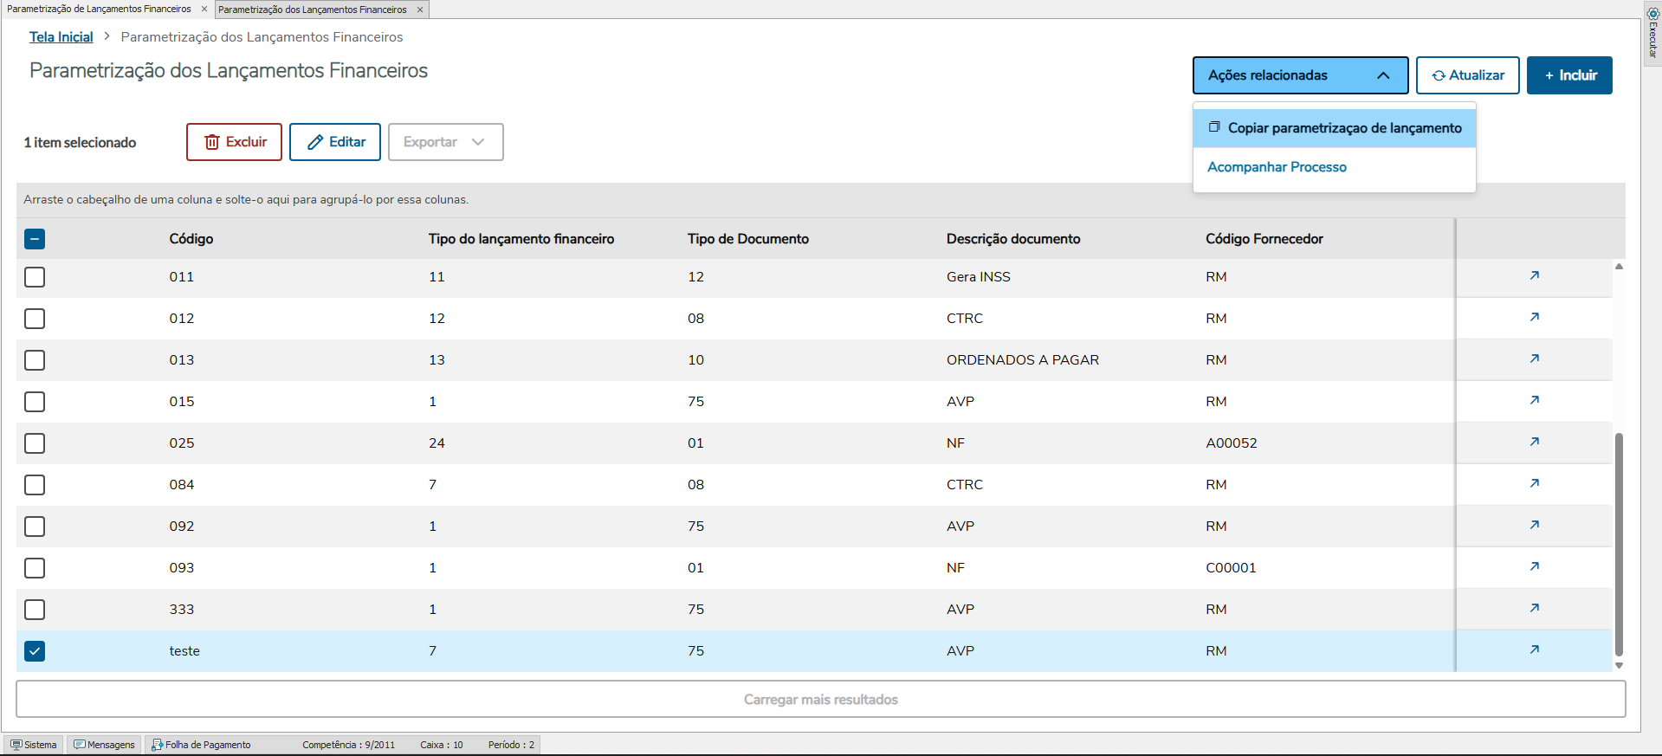This screenshot has height=756, width=1662.
Task: Open details arrow for row teste
Action: 1534,650
